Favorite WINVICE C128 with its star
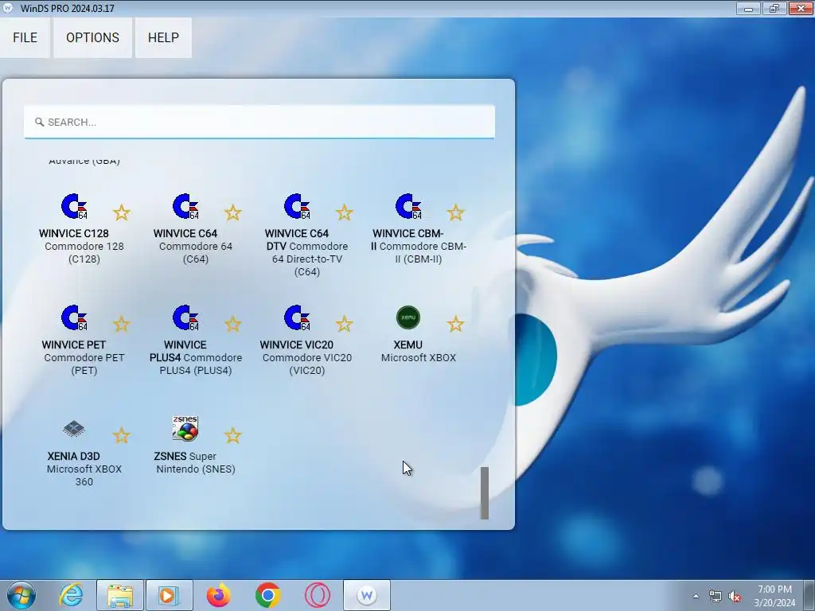Image resolution: width=815 pixels, height=611 pixels. pos(122,212)
